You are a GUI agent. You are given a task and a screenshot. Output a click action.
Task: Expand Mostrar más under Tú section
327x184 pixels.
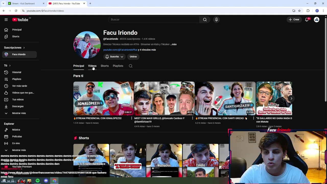click(19, 113)
